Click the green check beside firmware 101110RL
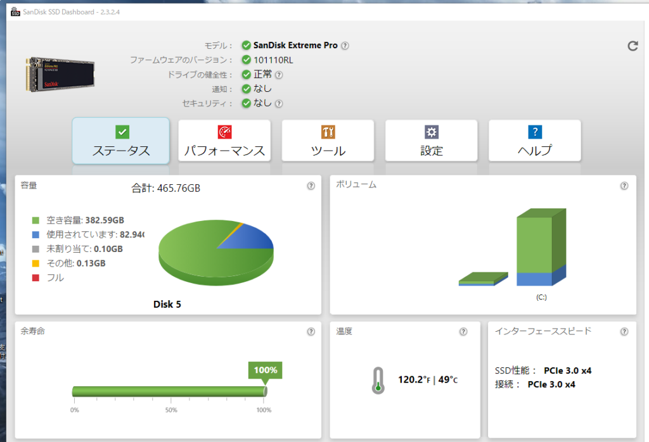The width and height of the screenshot is (649, 442). pos(247,60)
